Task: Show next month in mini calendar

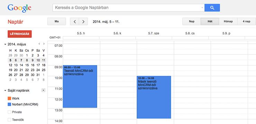Action: (44, 44)
